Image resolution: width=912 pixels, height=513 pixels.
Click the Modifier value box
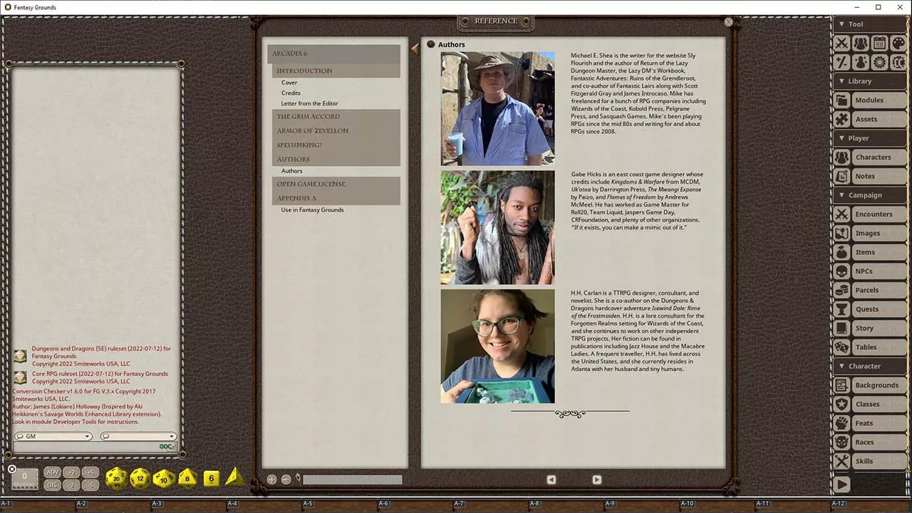[25, 479]
